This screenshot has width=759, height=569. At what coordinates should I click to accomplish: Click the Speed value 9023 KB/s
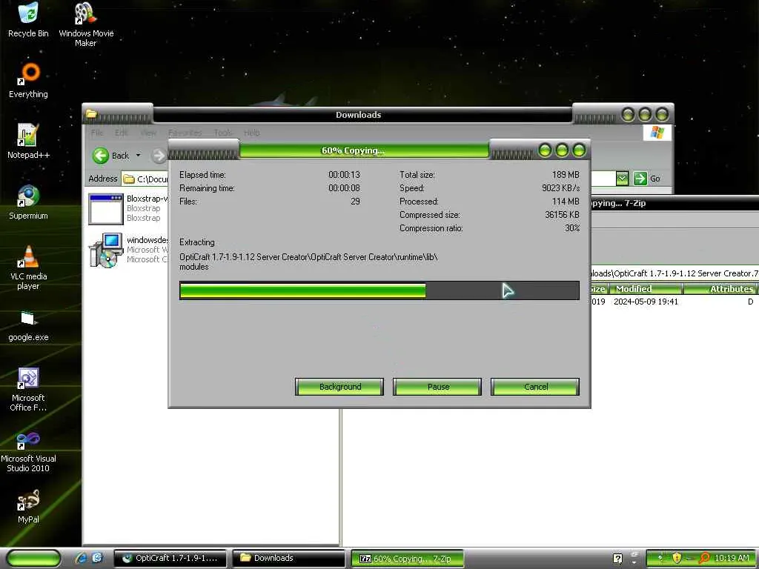[560, 187]
